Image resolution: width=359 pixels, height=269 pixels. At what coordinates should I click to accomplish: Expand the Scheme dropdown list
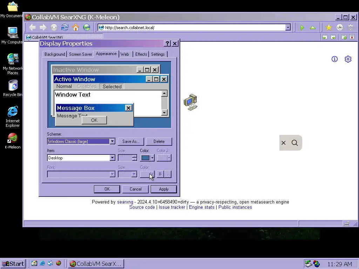point(112,142)
